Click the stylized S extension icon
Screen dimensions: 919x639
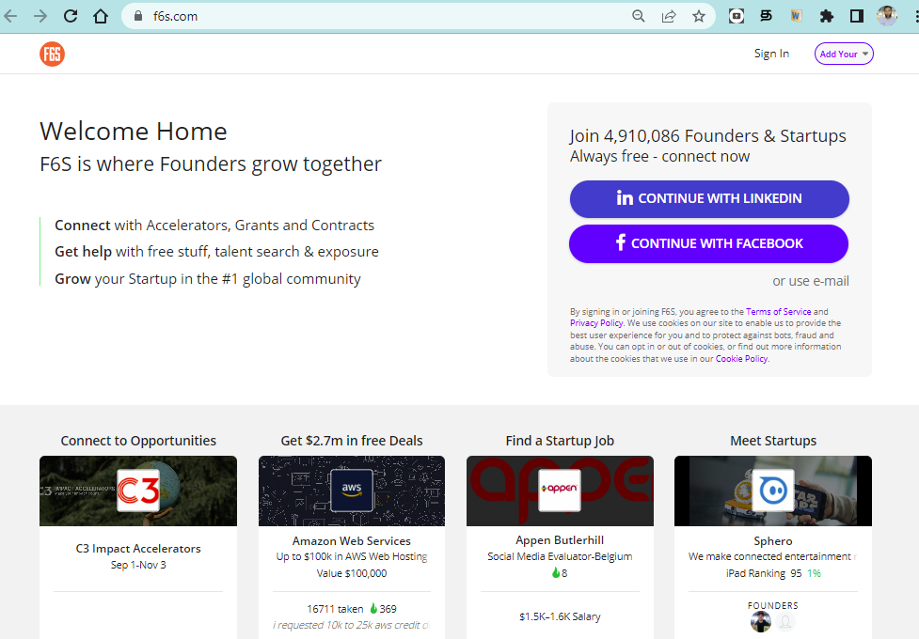point(766,16)
